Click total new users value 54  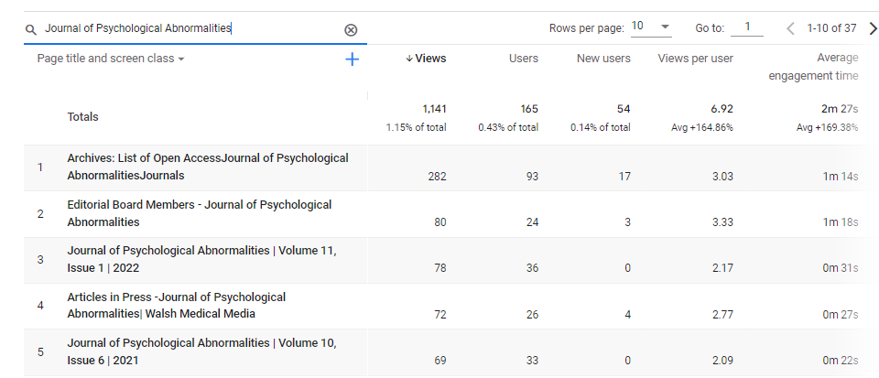(624, 109)
